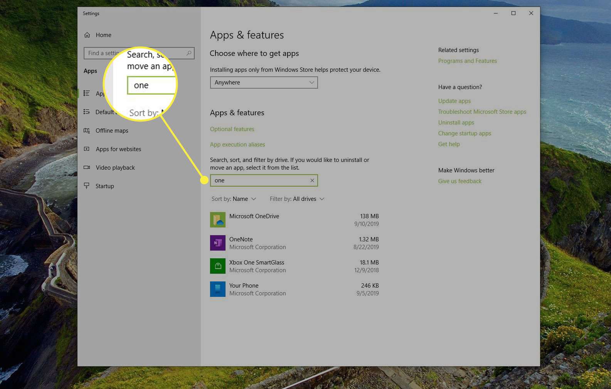
Task: Open Programs and Features link
Action: click(x=468, y=61)
